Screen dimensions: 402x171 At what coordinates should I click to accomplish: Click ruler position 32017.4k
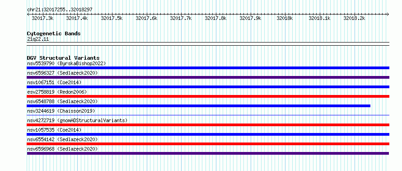click(x=77, y=18)
